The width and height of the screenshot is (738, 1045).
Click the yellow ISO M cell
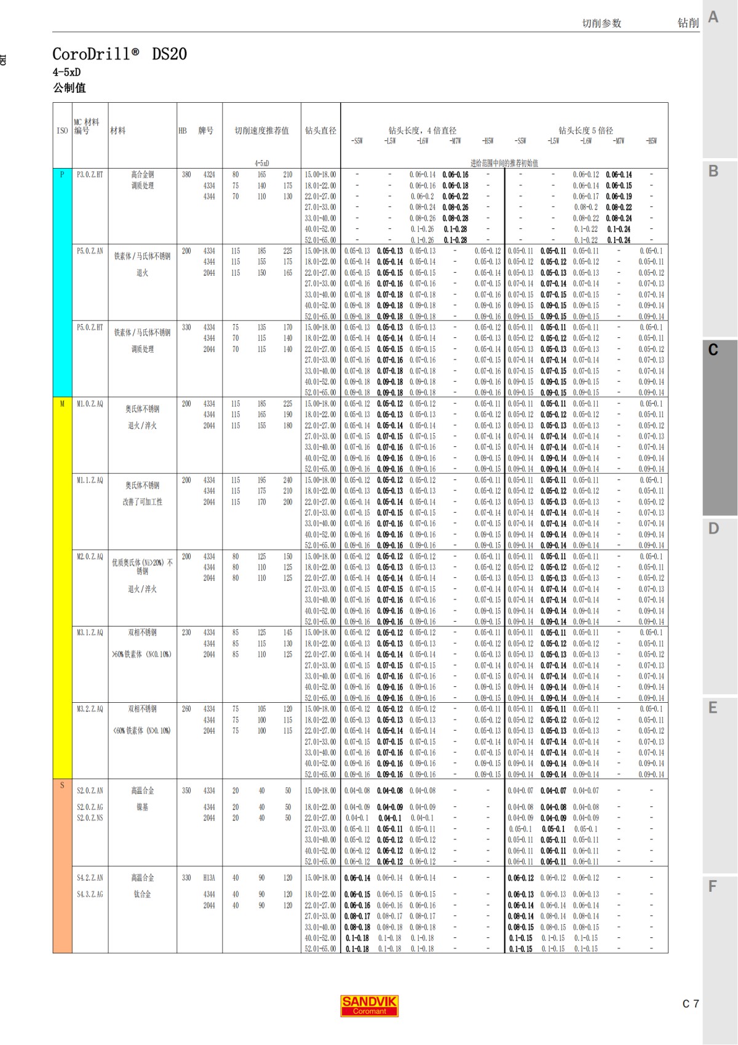click(x=63, y=588)
